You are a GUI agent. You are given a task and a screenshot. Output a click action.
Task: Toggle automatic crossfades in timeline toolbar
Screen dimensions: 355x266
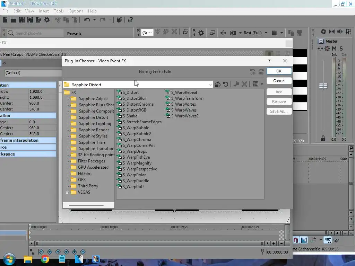(304, 240)
